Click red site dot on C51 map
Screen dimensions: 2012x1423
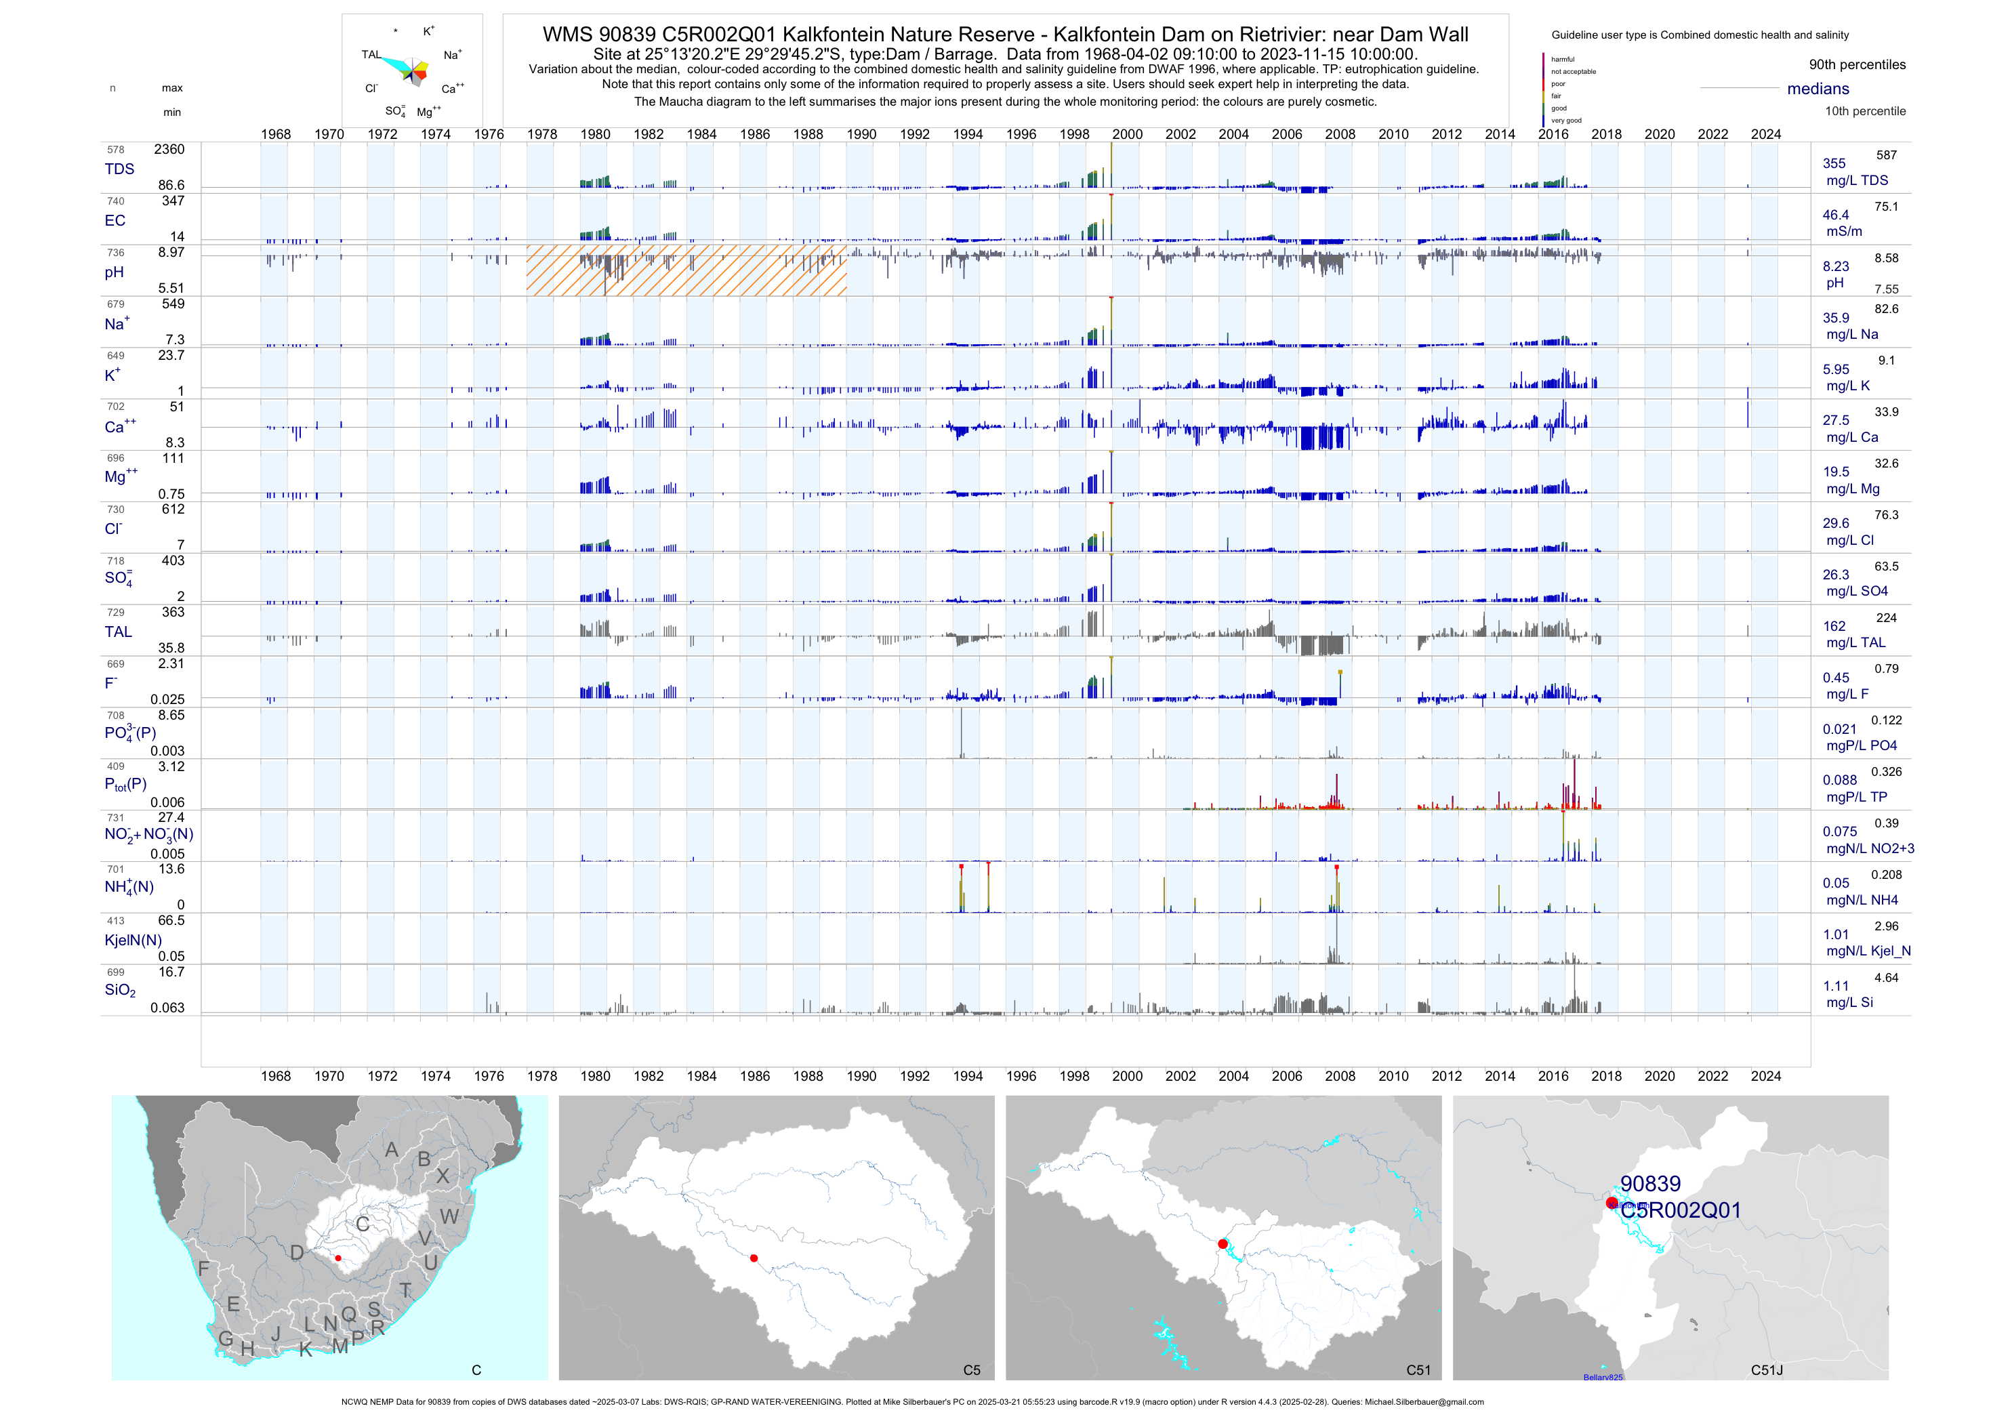click(1223, 1244)
